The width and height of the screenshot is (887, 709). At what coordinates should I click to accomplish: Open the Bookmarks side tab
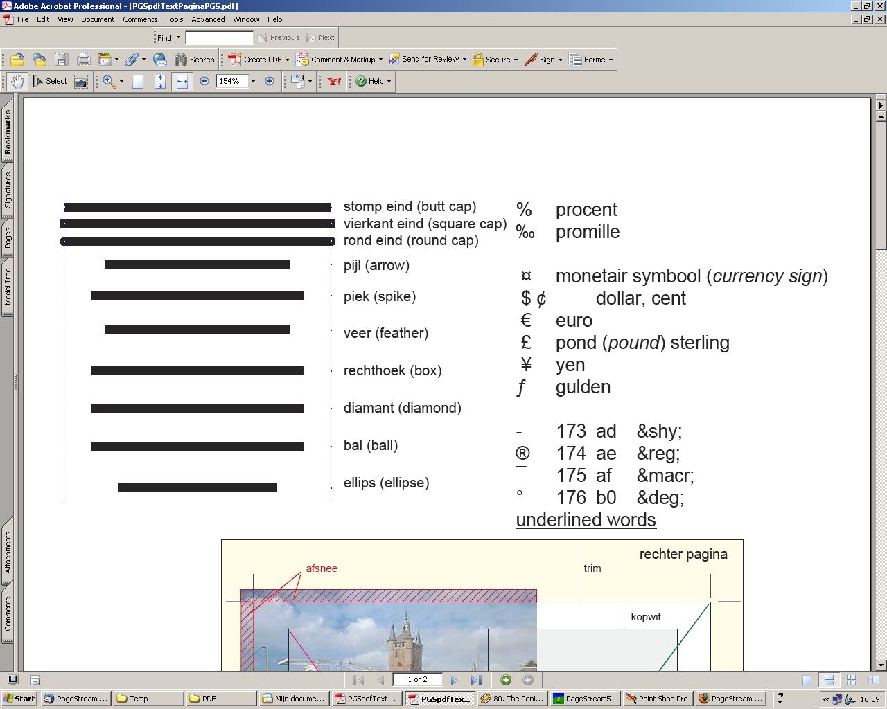pos(8,132)
